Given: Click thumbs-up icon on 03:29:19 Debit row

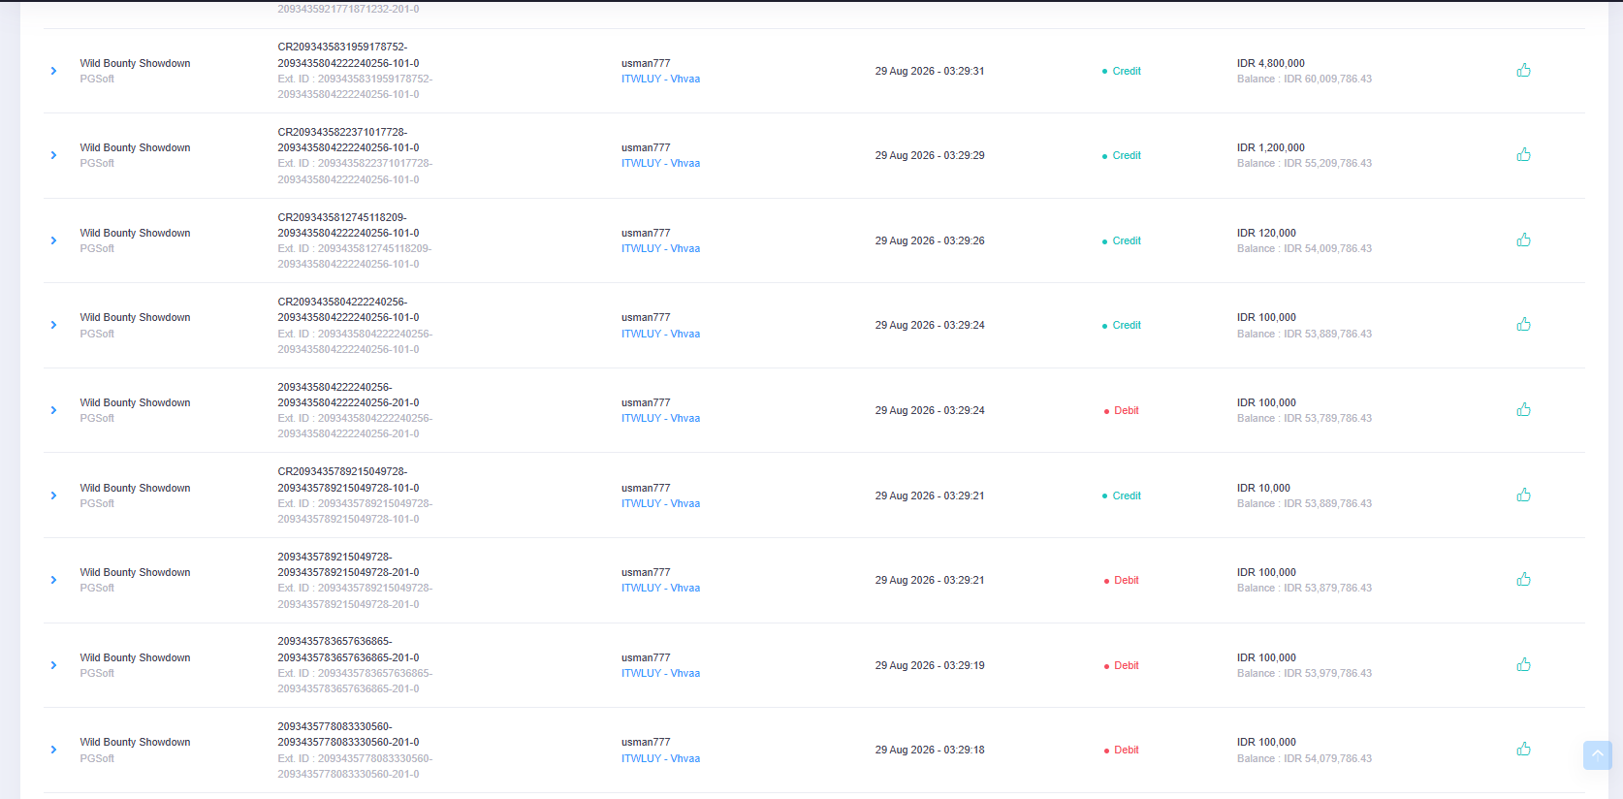Looking at the screenshot, I should coord(1523,664).
